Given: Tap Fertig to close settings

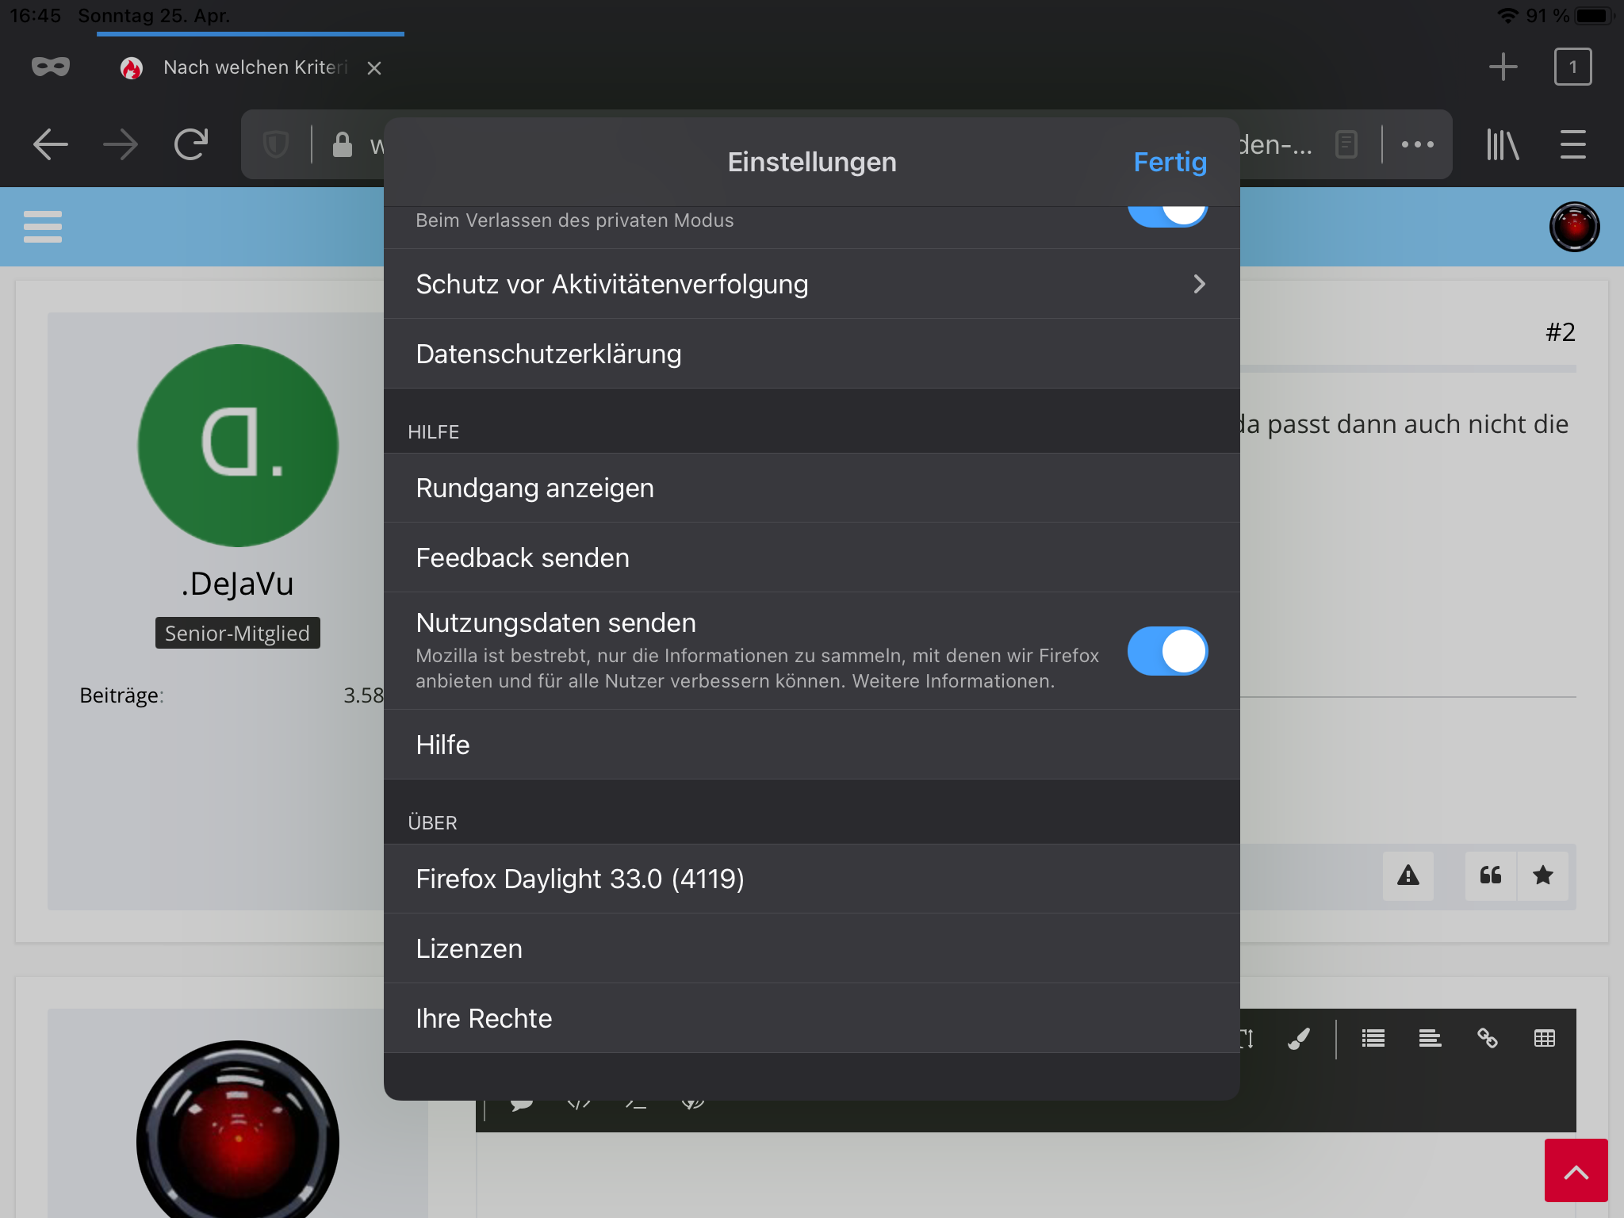Looking at the screenshot, I should click(1170, 162).
